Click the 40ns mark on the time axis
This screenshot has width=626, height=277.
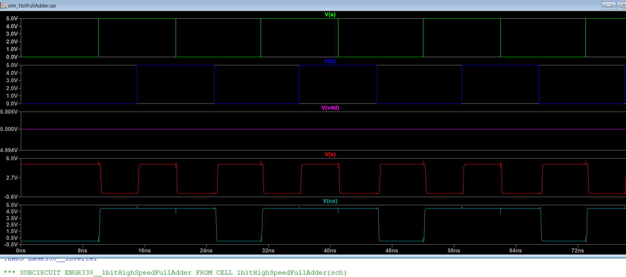click(330, 251)
